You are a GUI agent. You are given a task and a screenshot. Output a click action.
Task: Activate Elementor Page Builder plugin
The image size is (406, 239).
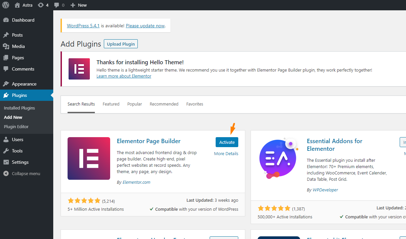click(227, 142)
